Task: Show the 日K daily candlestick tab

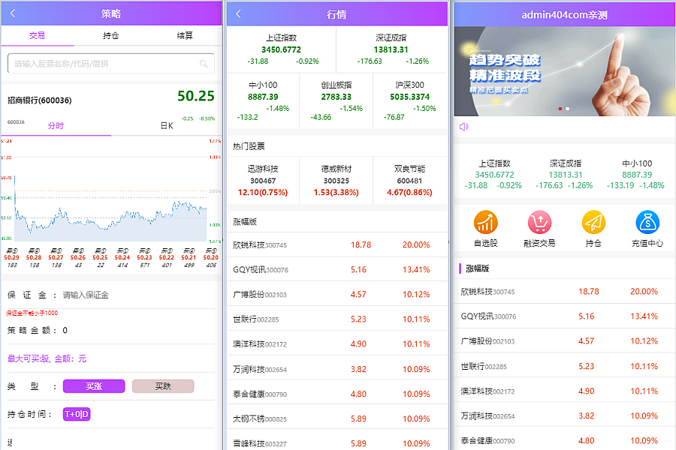Action: tap(167, 126)
